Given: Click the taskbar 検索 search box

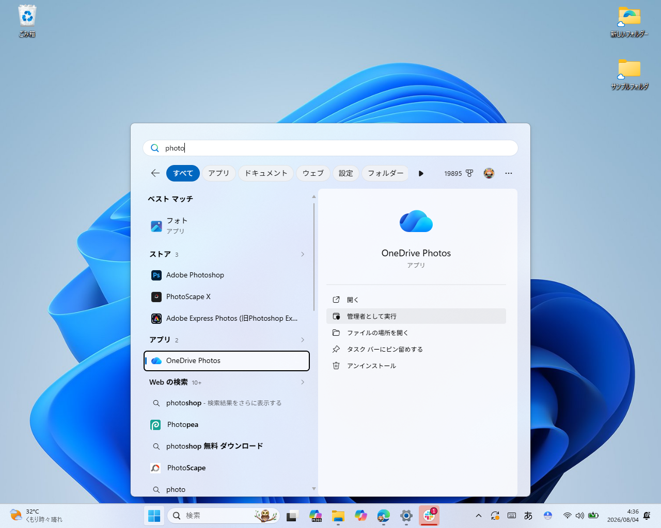Looking at the screenshot, I should pos(224,516).
